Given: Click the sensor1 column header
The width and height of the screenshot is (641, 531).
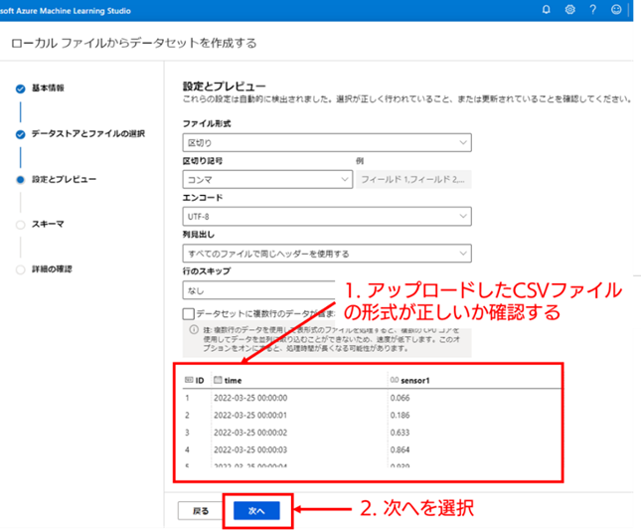Looking at the screenshot, I should point(410,381).
